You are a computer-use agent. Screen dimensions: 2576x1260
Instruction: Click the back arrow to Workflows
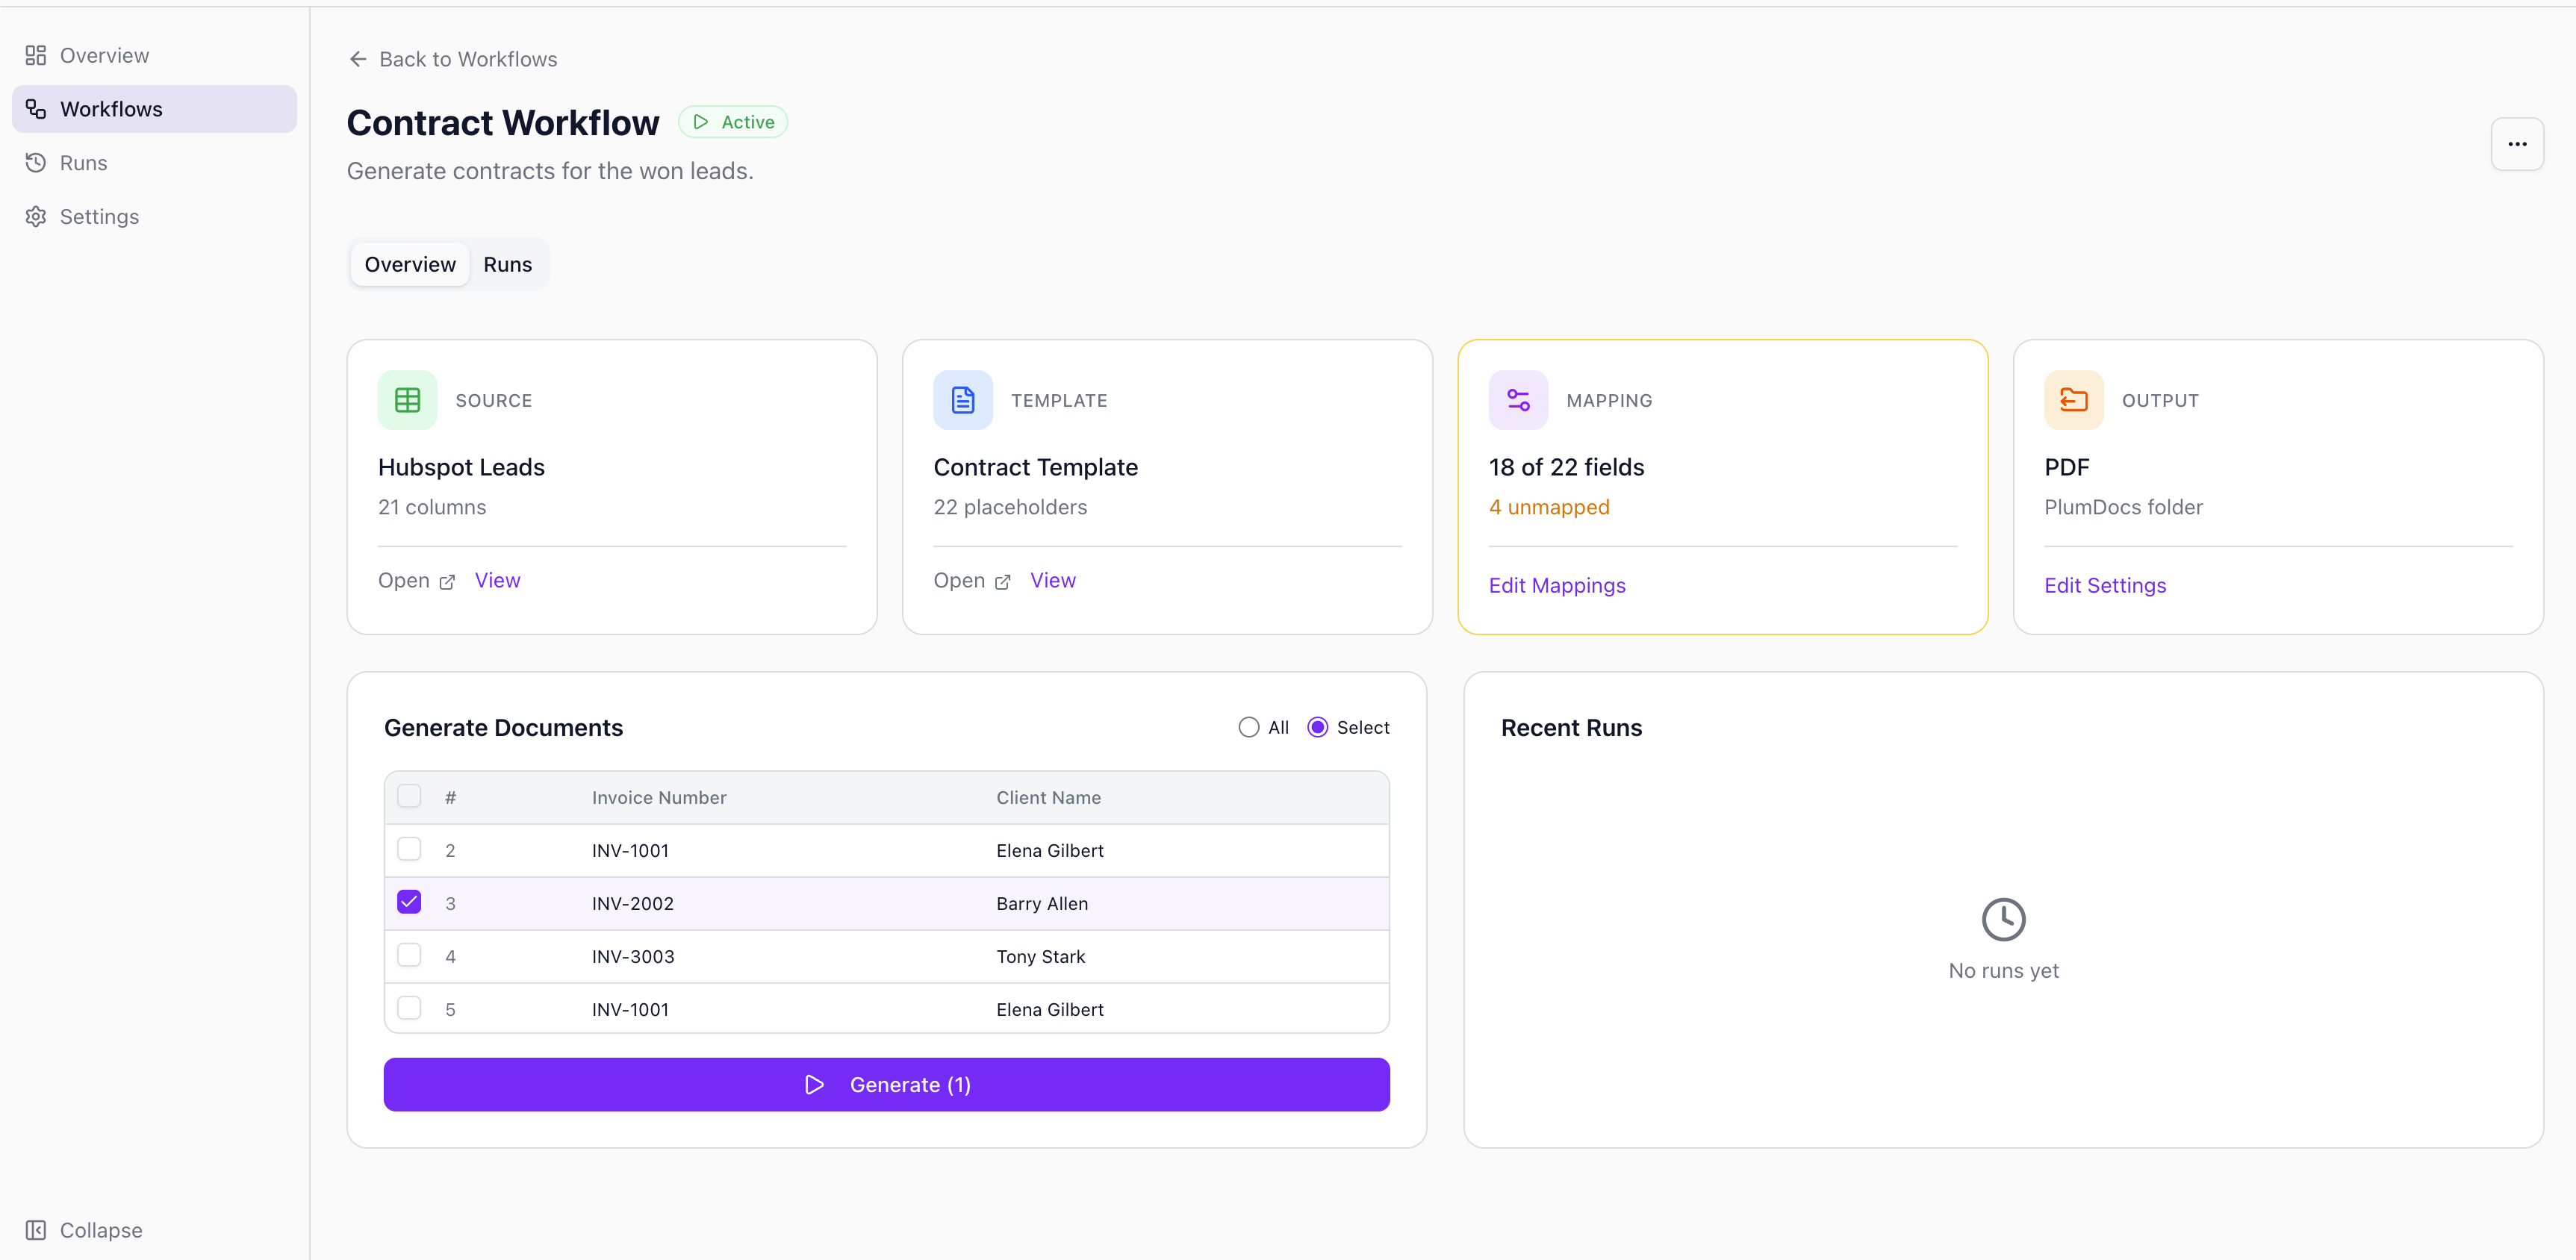tap(358, 59)
